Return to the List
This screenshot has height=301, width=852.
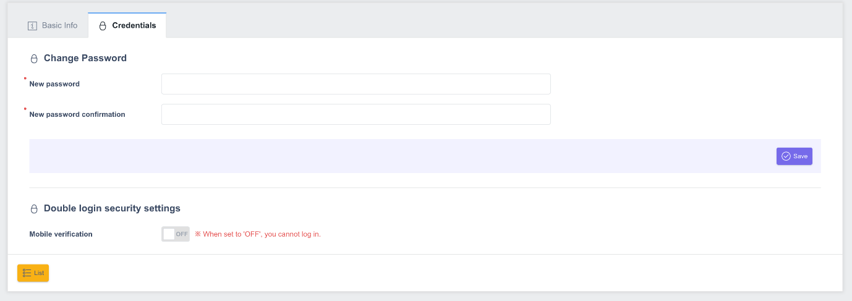click(x=33, y=273)
